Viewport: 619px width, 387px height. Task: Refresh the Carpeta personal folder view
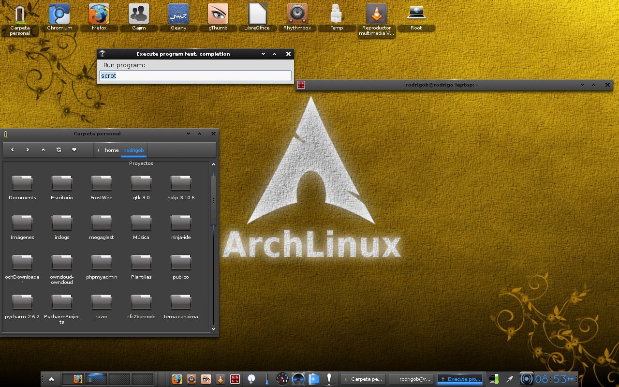point(59,150)
